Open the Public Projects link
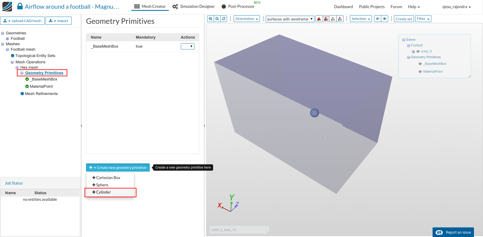Image resolution: width=483 pixels, height=237 pixels. coord(372,7)
